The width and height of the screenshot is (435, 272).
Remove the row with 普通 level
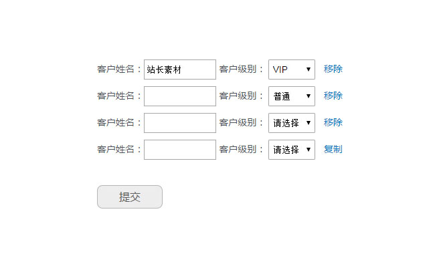(x=333, y=96)
